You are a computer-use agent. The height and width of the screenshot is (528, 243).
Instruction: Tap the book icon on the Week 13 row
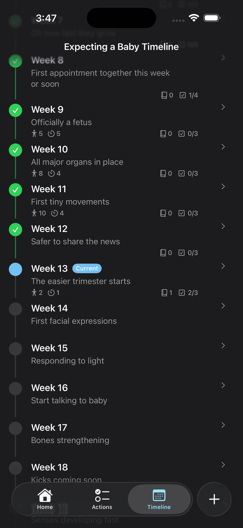click(x=164, y=292)
